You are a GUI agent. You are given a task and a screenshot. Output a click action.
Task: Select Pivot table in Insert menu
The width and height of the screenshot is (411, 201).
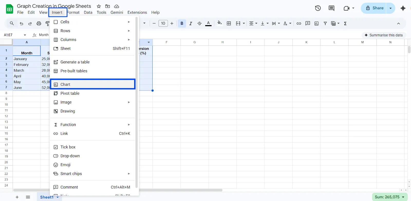tap(93, 93)
